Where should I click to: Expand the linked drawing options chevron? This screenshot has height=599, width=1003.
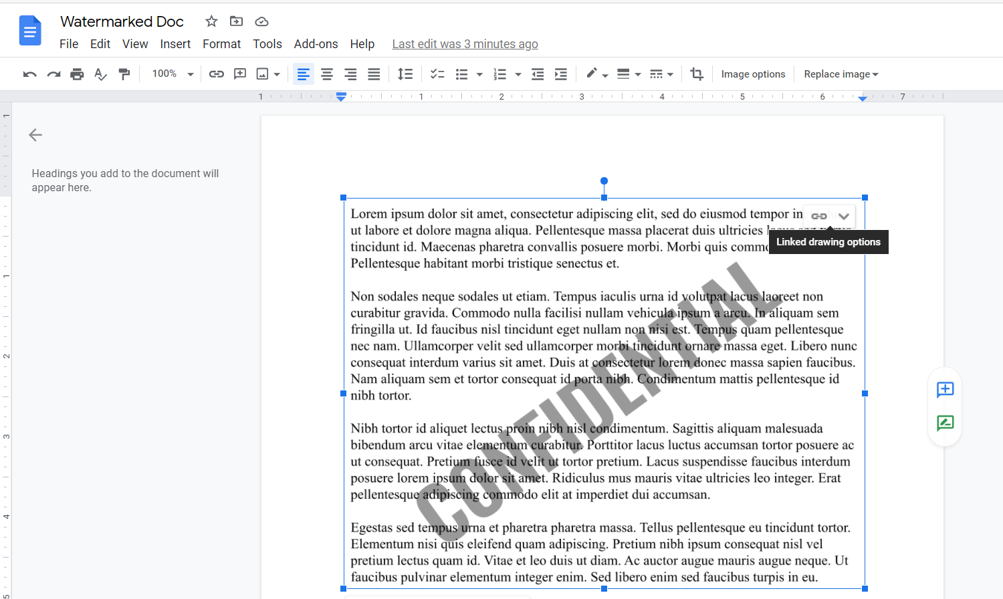pos(844,216)
